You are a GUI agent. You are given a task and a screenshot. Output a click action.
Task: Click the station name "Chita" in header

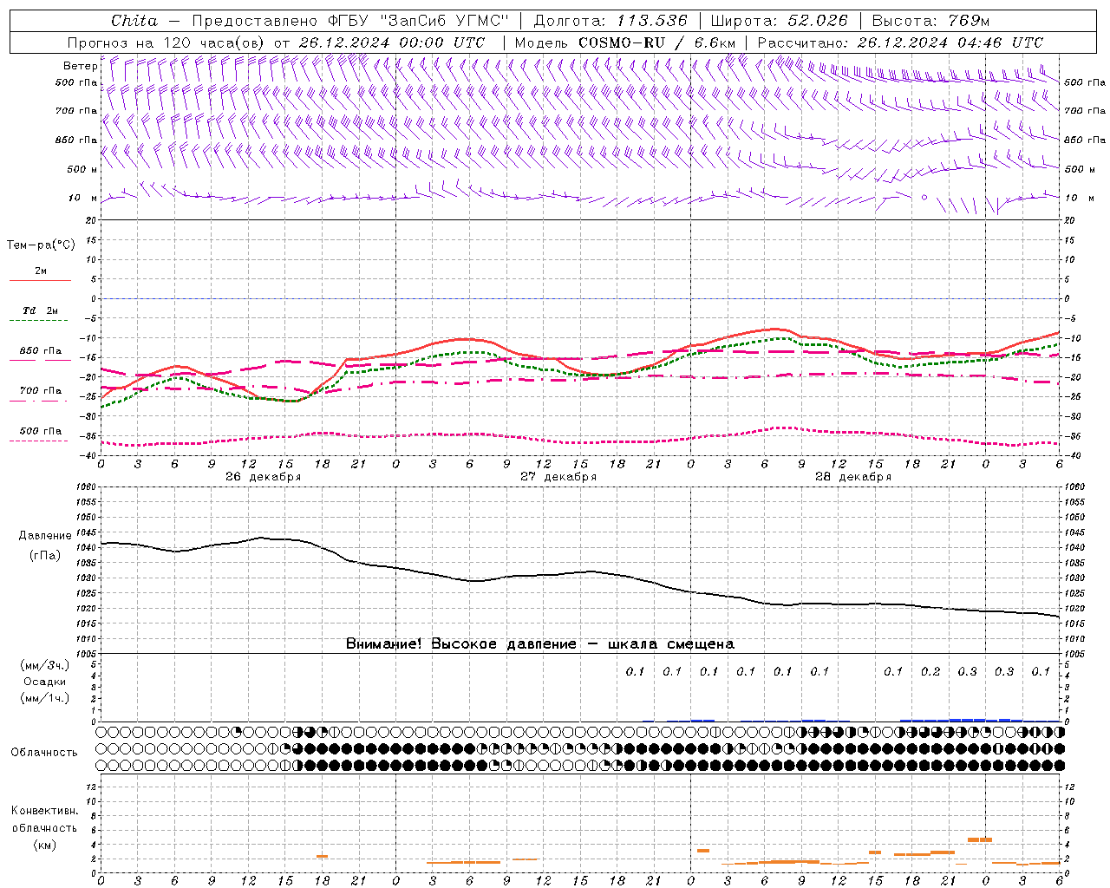click(134, 21)
